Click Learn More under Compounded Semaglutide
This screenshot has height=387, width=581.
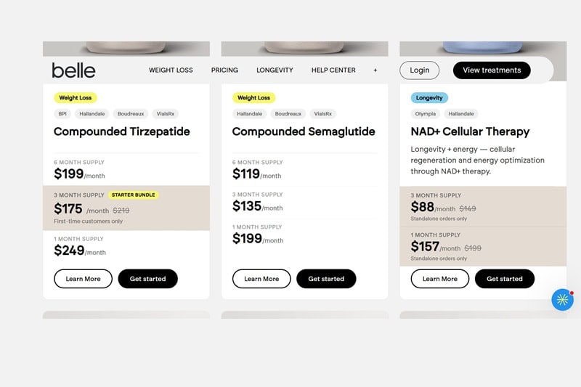(261, 279)
